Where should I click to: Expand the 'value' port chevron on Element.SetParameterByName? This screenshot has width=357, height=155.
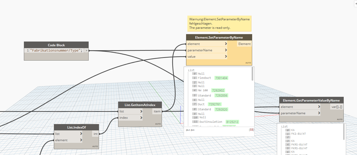226,57
